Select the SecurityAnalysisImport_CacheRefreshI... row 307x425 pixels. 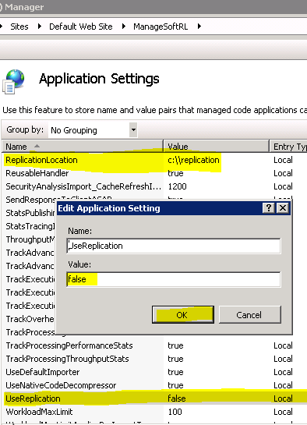[154, 186]
